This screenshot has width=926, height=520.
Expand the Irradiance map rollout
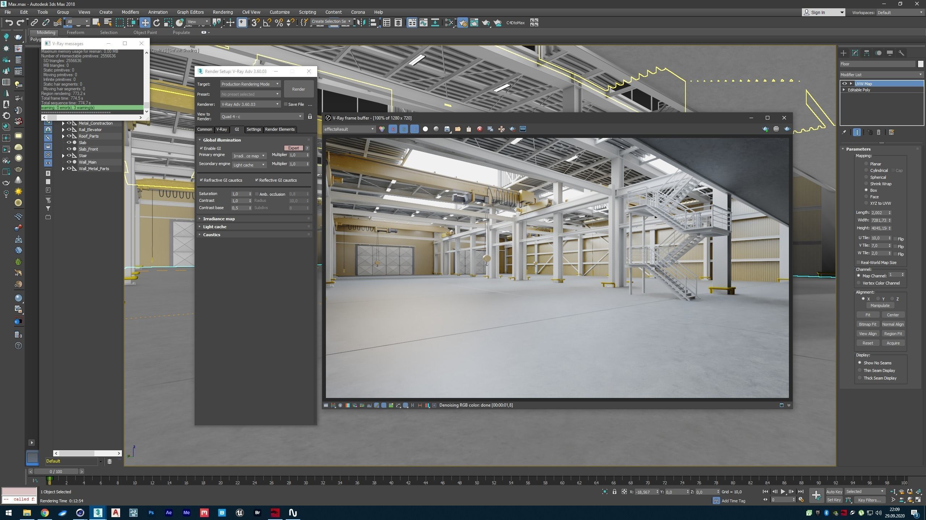255,219
